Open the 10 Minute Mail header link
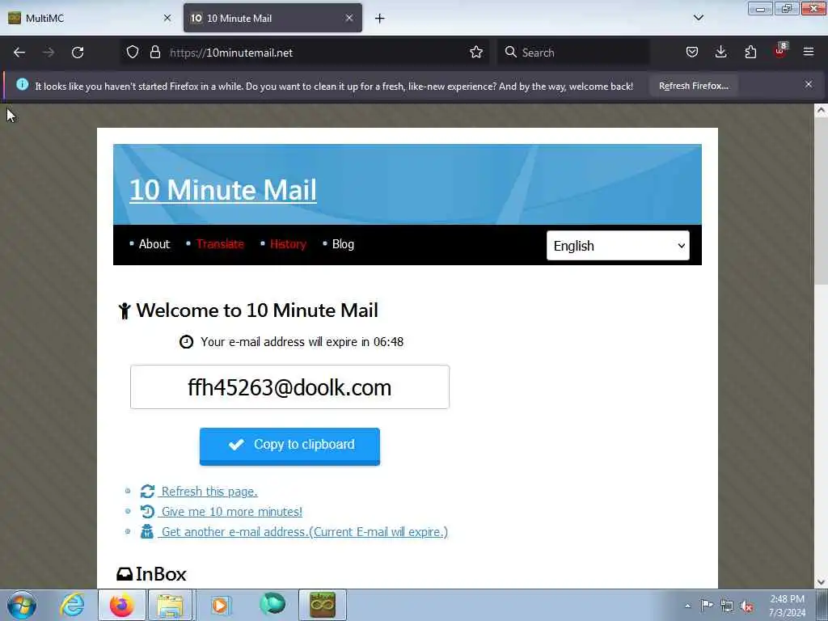Viewport: 828px width, 621px height. [x=223, y=190]
